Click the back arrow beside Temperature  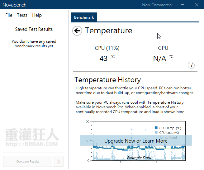77,31
